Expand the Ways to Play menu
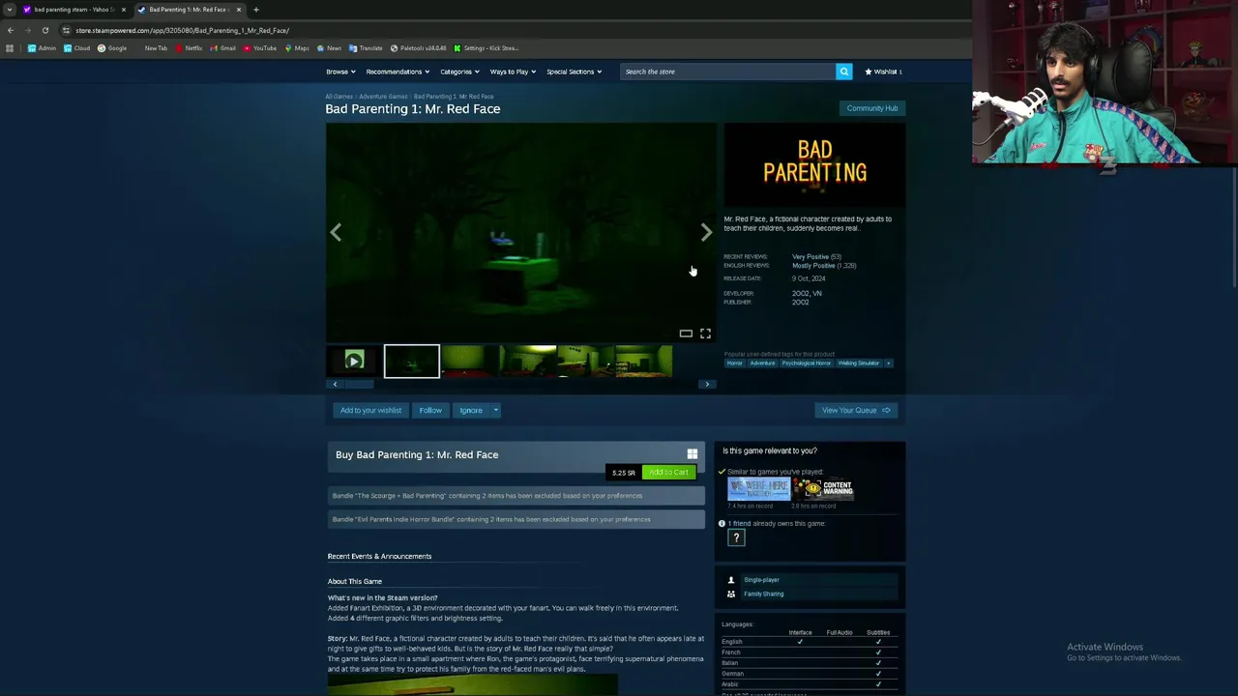The height and width of the screenshot is (696, 1238). (513, 72)
